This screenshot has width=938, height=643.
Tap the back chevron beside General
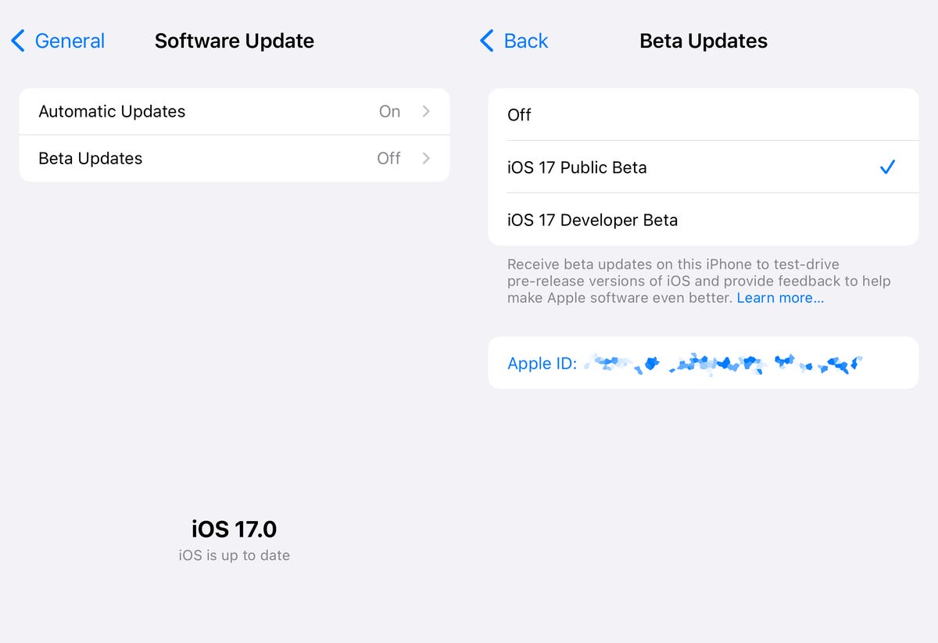(18, 41)
